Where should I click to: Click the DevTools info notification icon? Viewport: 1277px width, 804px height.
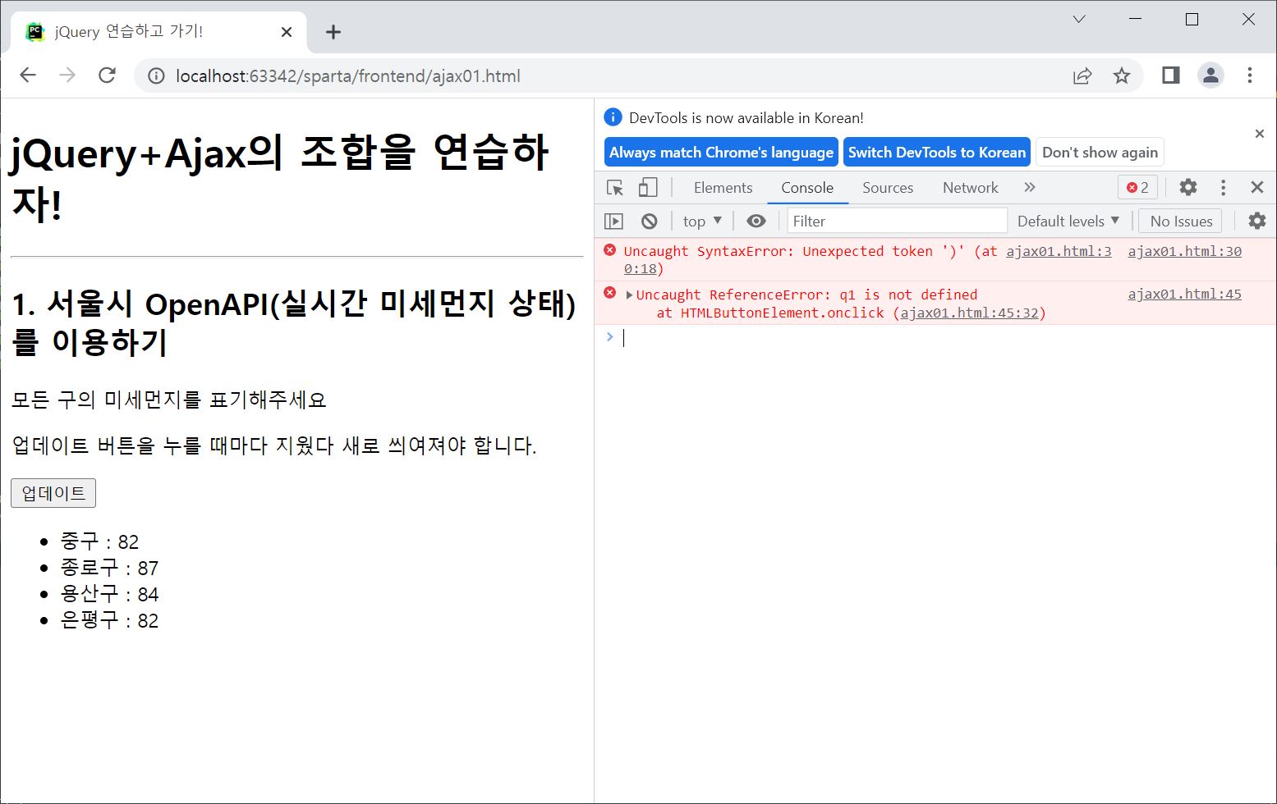coord(613,116)
